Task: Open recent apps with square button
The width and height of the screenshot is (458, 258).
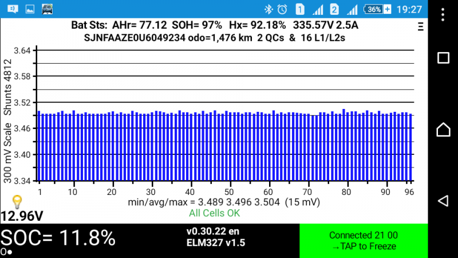Action: (443, 58)
